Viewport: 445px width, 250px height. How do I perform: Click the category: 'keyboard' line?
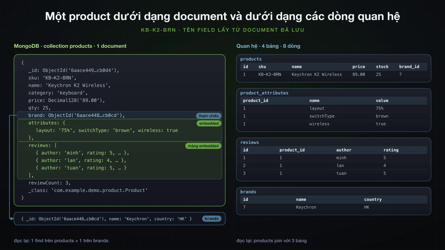click(58, 93)
